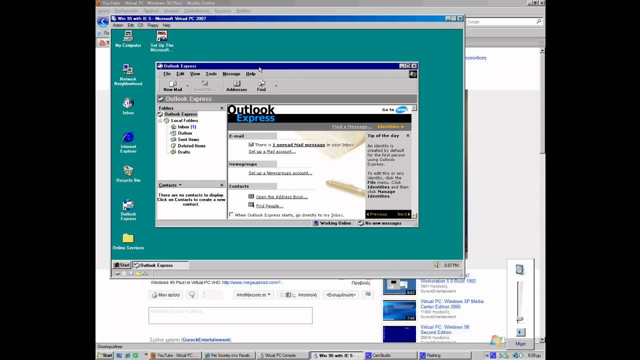Click the thumbs-down dislike button
The width and height of the screenshot is (640, 360).
pos(191,294)
